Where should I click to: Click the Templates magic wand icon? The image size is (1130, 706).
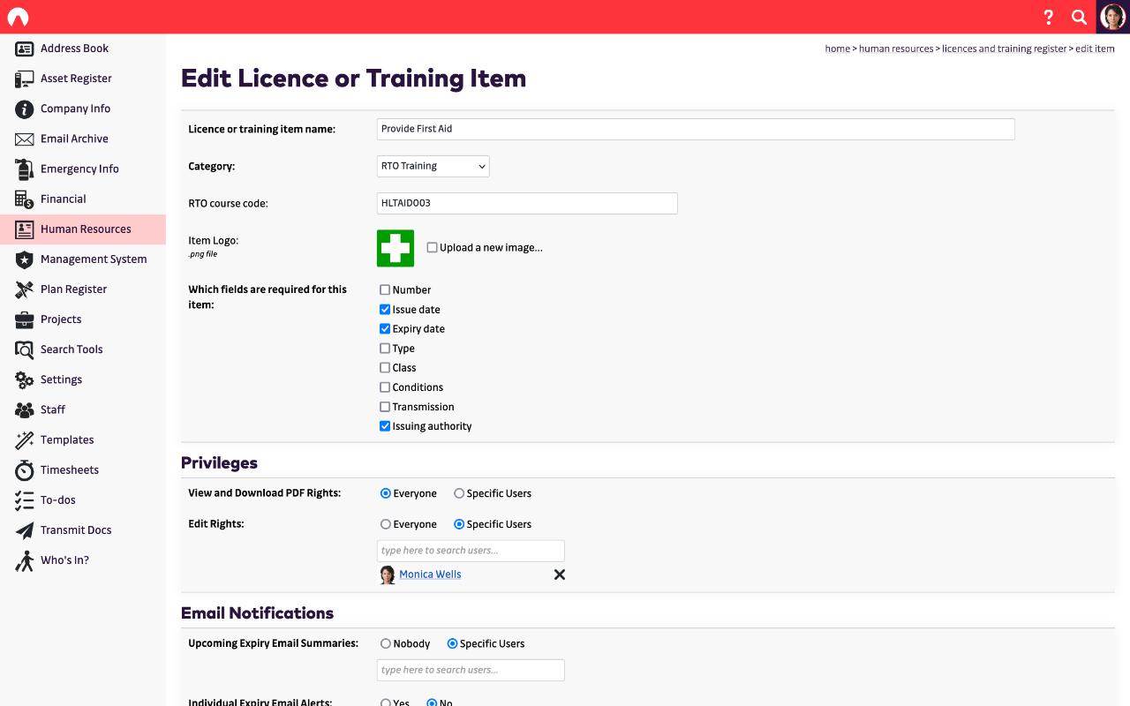tap(25, 439)
